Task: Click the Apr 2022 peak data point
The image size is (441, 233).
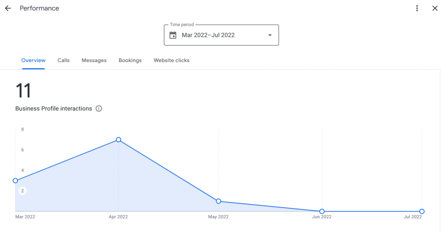Action: [x=118, y=140]
